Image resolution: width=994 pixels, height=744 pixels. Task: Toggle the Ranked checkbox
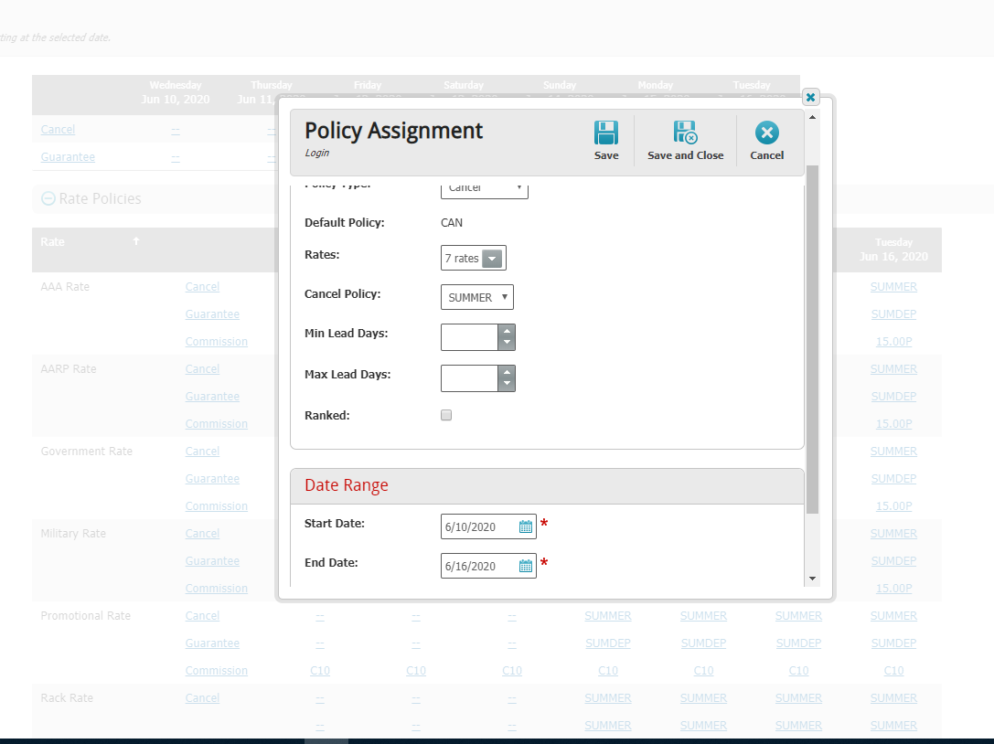(x=446, y=415)
